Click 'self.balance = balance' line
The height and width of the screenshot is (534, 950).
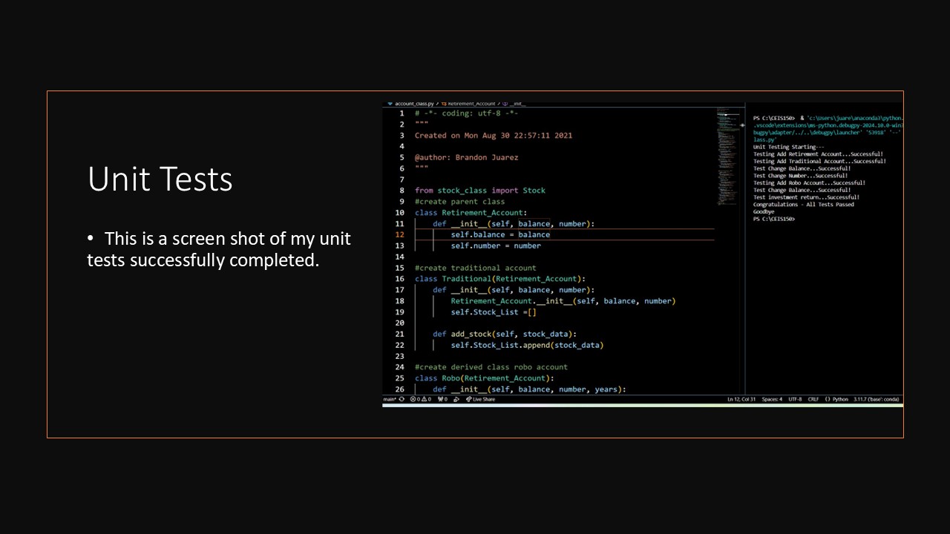pyautogui.click(x=500, y=235)
